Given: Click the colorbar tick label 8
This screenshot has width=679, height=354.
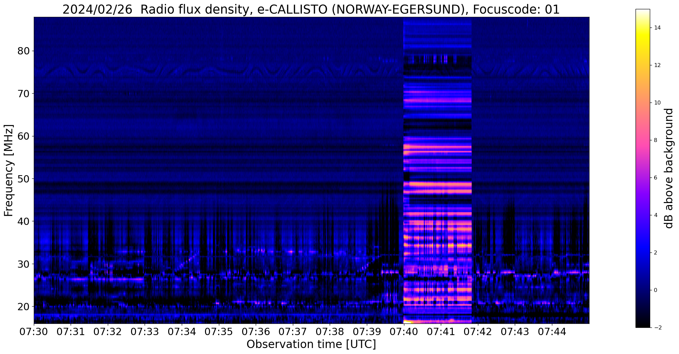Looking at the screenshot, I should click(655, 140).
